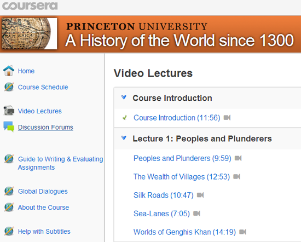Open the Discussion Forums link
Image resolution: width=301 pixels, height=242 pixels.
click(x=45, y=127)
